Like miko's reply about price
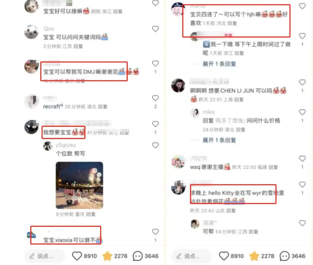This screenshot has height=265, width=313. 302,112
